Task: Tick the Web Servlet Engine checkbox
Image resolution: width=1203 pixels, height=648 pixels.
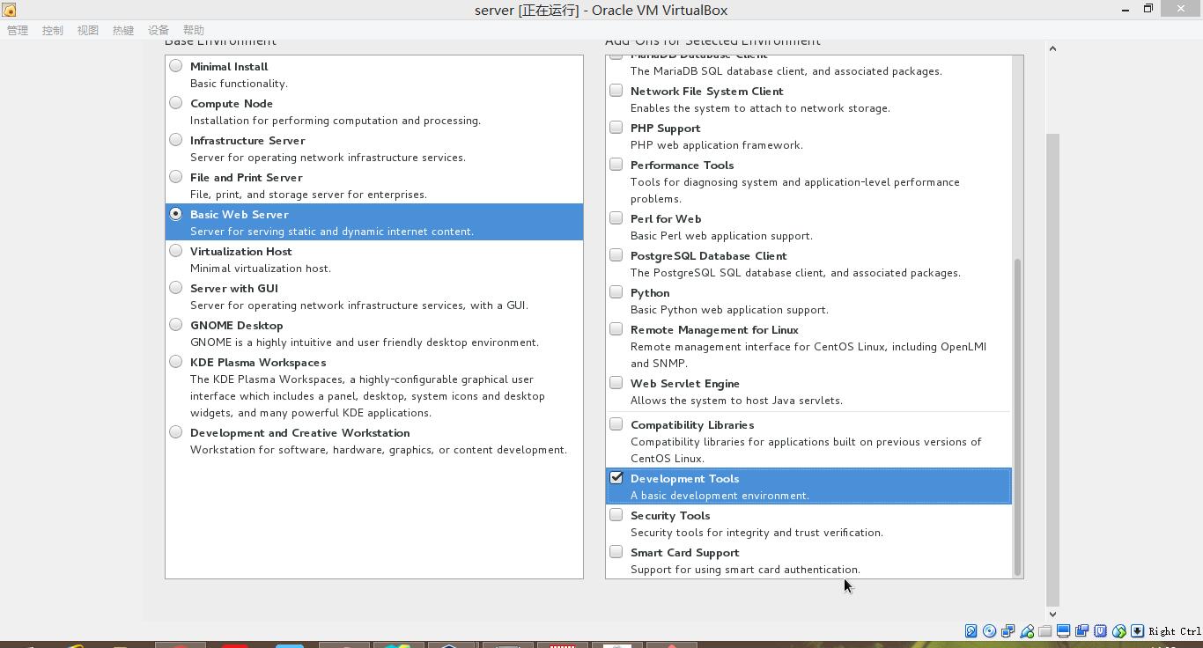Action: 616,382
